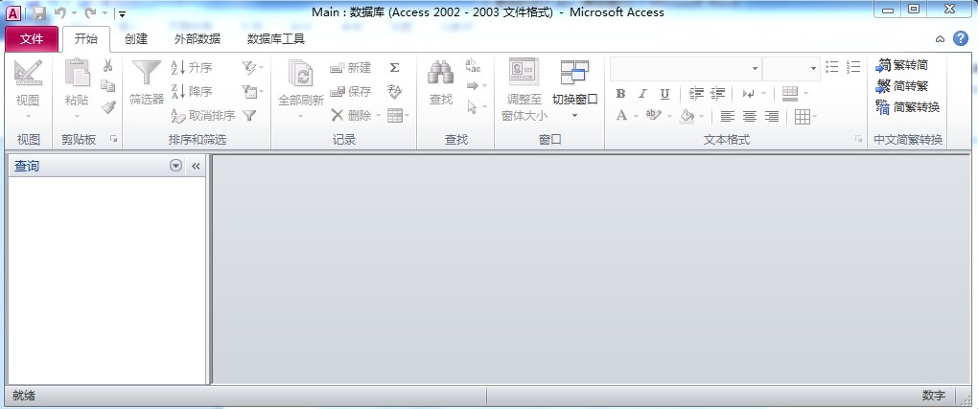Click the Replace ab-ac icon
The height and width of the screenshot is (409, 978).
point(473,65)
